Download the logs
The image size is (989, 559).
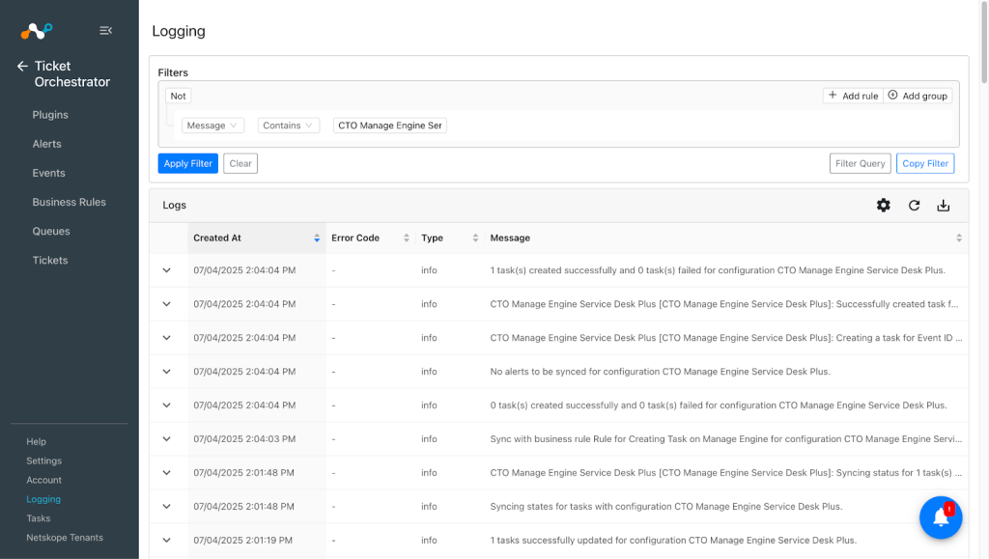(x=943, y=205)
